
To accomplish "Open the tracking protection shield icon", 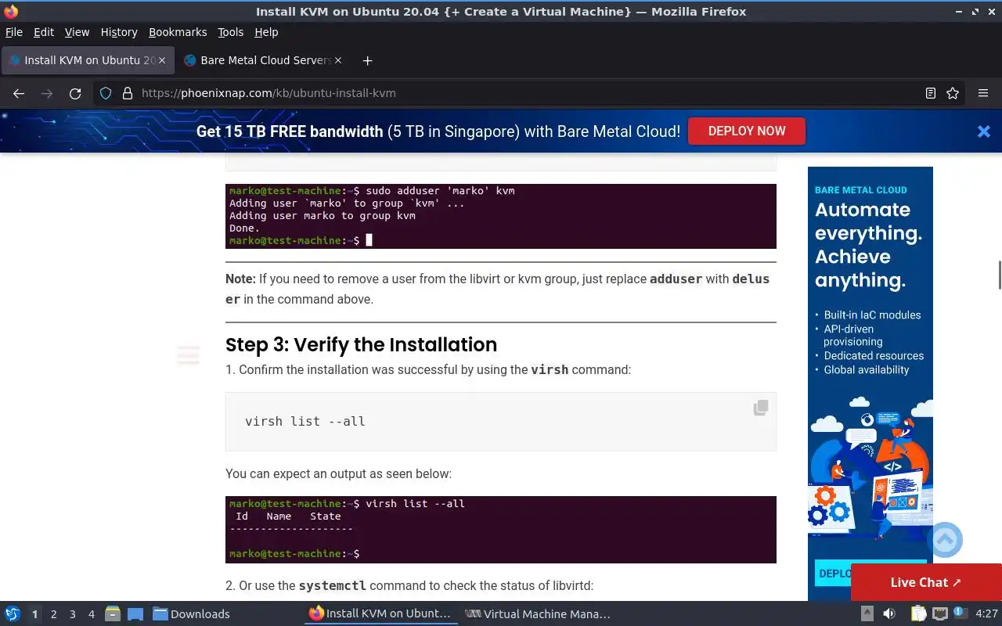I will pos(106,93).
